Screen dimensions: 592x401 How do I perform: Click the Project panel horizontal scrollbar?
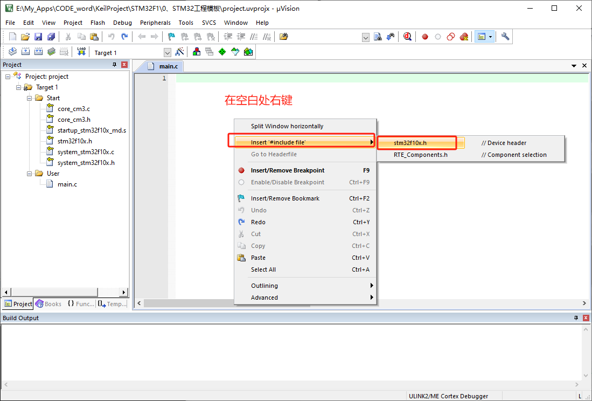[x=54, y=292]
